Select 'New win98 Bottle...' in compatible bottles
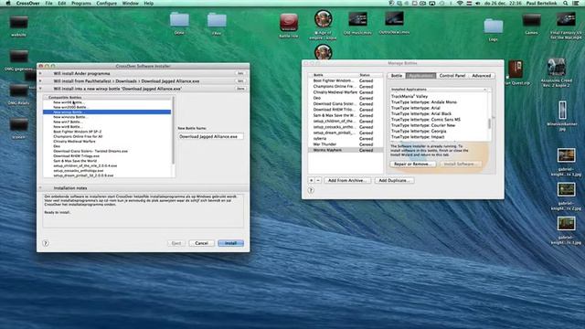The width and height of the screenshot is (585, 329). click(x=107, y=102)
